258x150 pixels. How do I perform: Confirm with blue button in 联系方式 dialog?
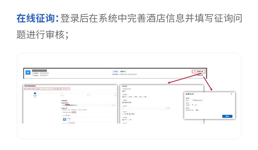(227, 116)
